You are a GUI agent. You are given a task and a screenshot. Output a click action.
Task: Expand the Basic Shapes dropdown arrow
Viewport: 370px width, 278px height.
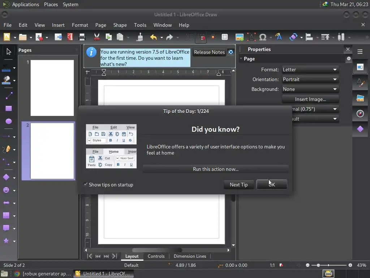(14, 178)
